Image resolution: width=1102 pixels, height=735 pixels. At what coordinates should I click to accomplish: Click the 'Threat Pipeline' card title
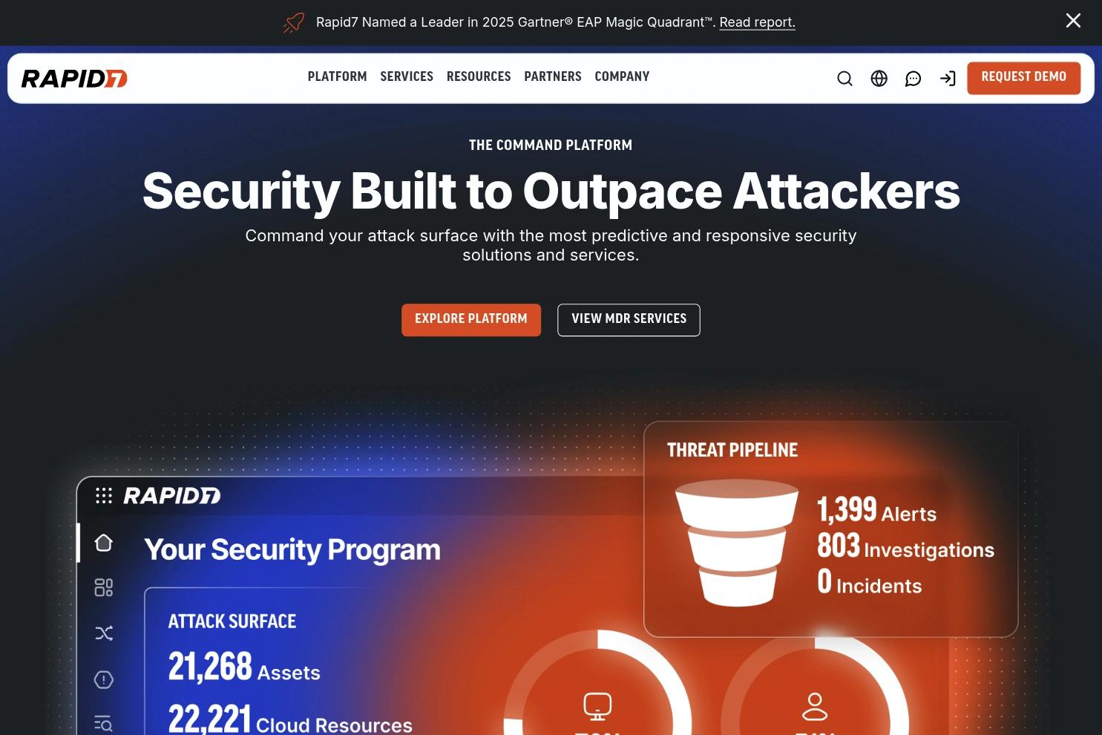point(732,450)
